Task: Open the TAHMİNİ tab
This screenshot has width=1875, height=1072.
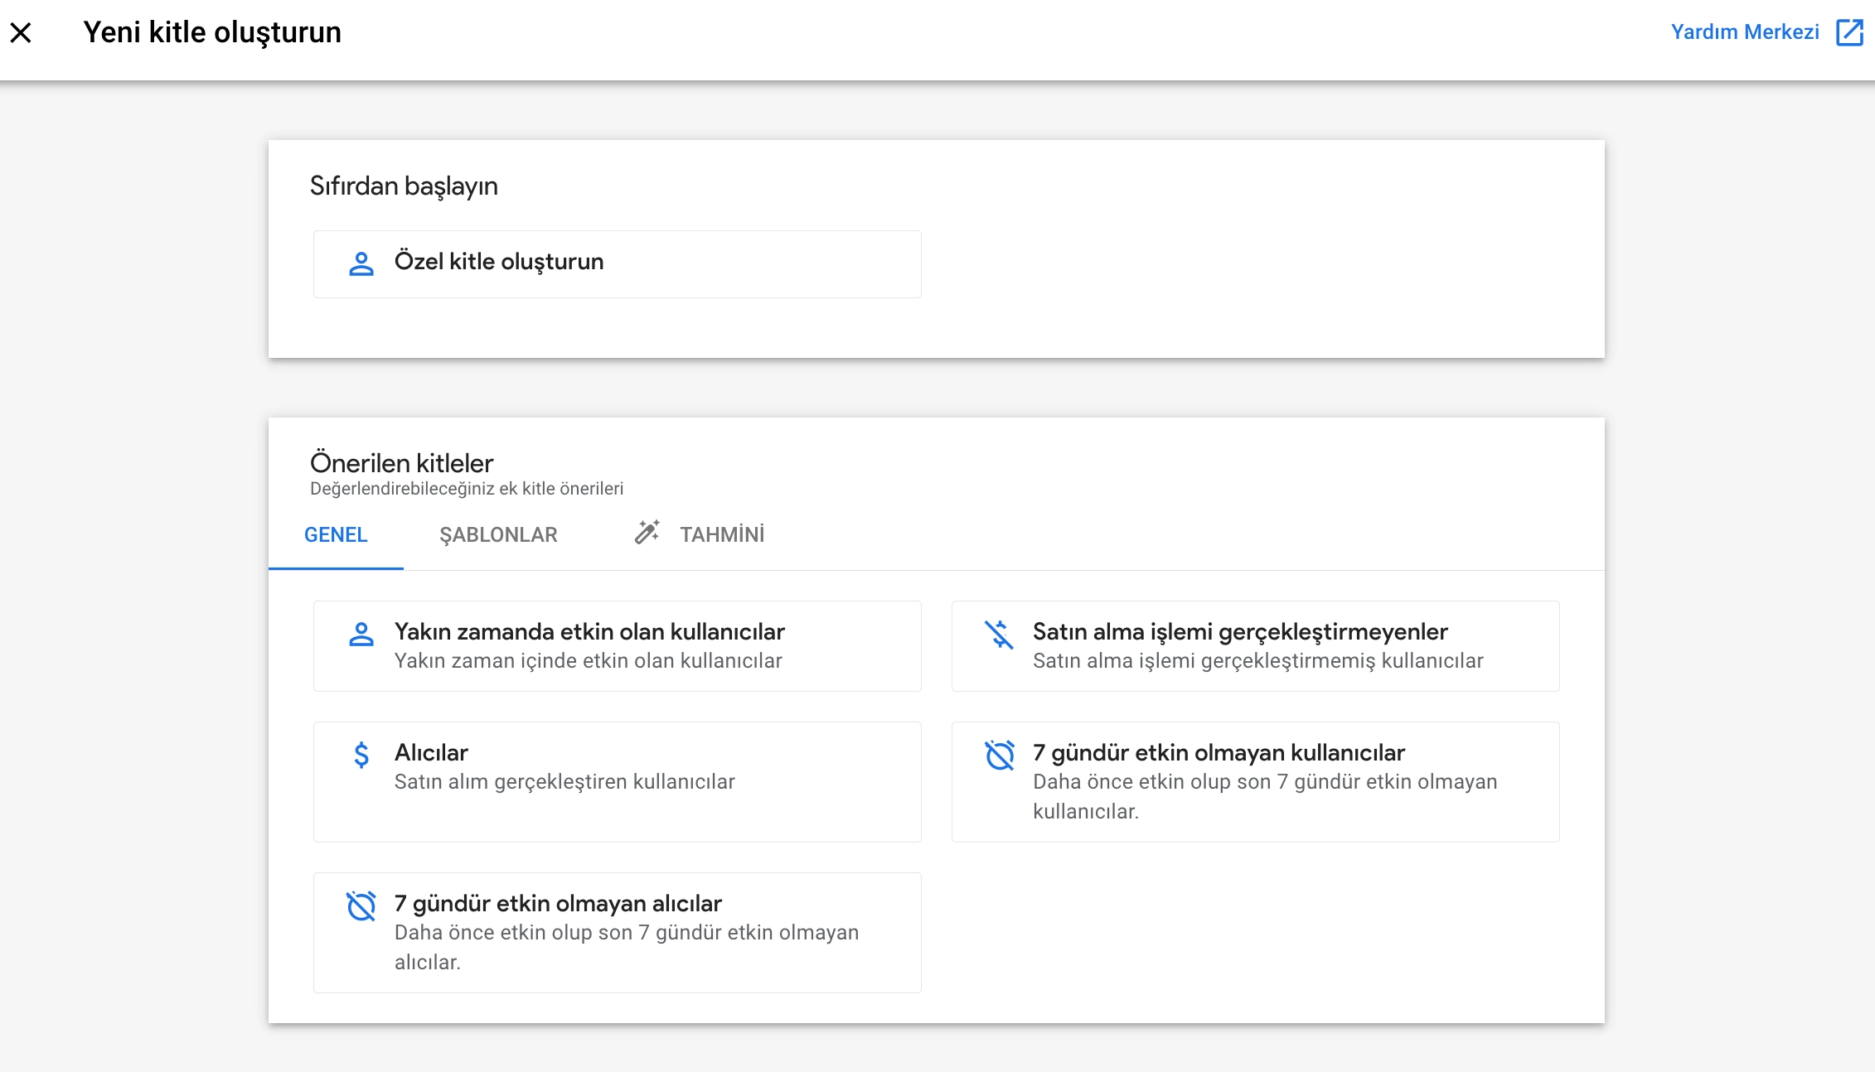Action: click(x=721, y=535)
